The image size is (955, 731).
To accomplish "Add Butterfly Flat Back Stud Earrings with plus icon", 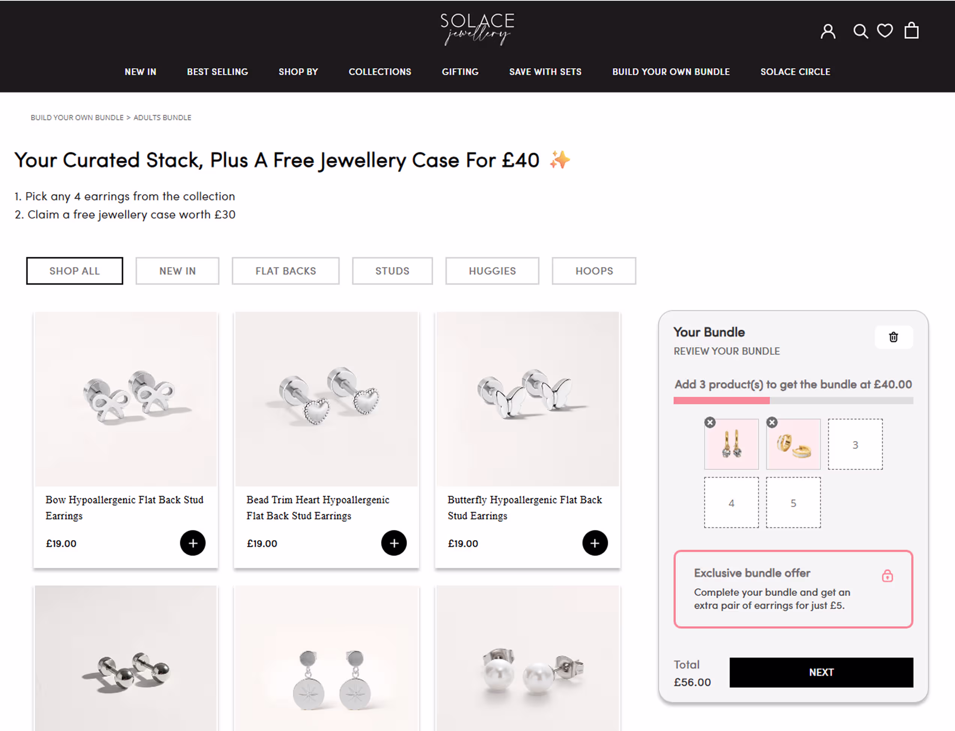I will (595, 543).
